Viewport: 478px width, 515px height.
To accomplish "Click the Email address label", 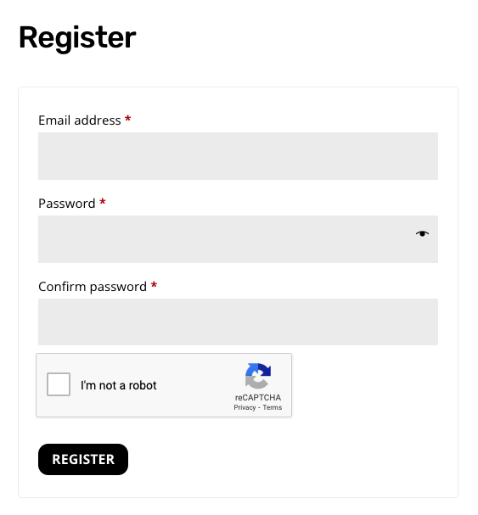I will [x=80, y=120].
